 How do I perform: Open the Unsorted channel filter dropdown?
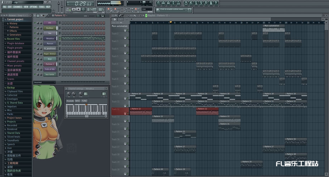coord(44,82)
